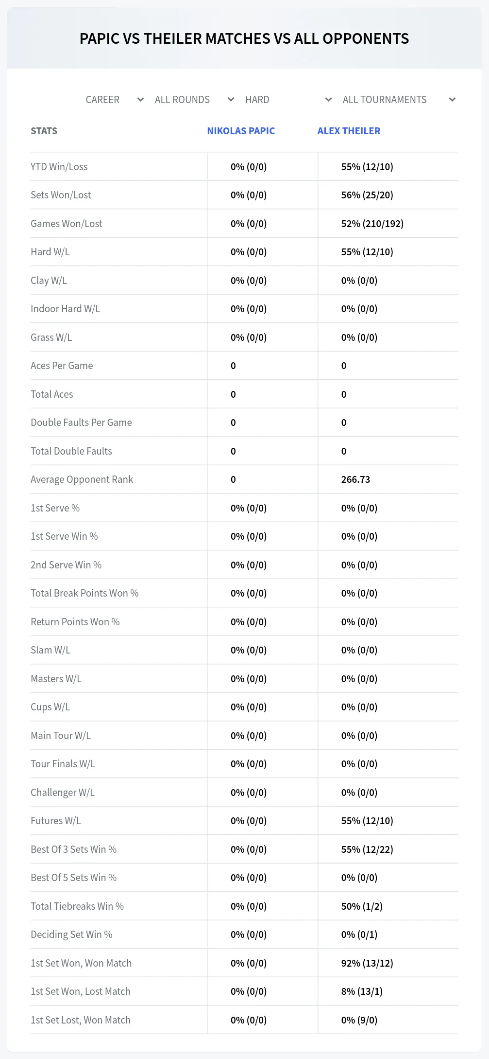This screenshot has height=1059, width=489.
Task: Expand the ALL TOURNAMENTS dropdown
Action: (399, 100)
